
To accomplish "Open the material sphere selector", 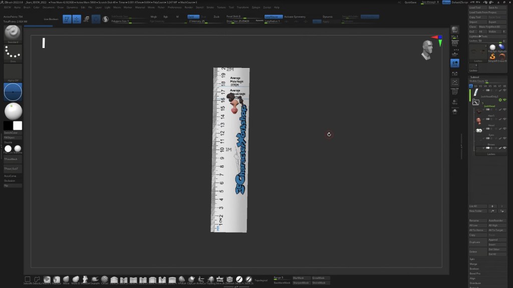I will [13, 111].
